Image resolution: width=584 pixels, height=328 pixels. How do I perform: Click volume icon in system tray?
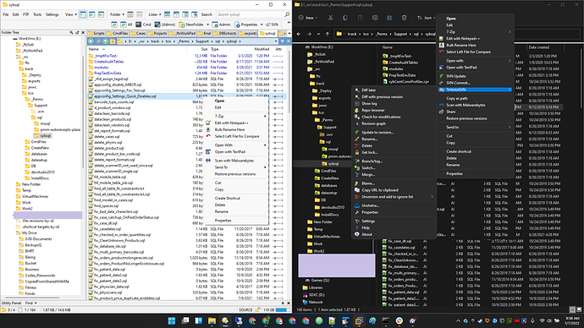point(549,320)
